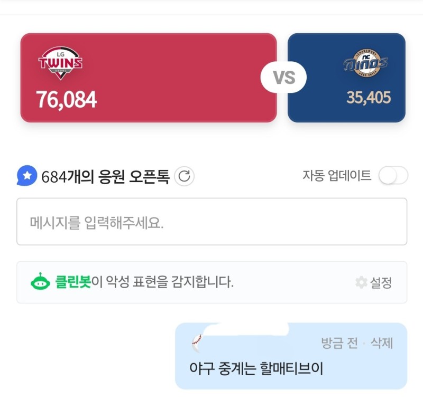This screenshot has height=399, width=423.
Task: Select the 야구 중계는 할매티브이 message text
Action: pos(256,368)
